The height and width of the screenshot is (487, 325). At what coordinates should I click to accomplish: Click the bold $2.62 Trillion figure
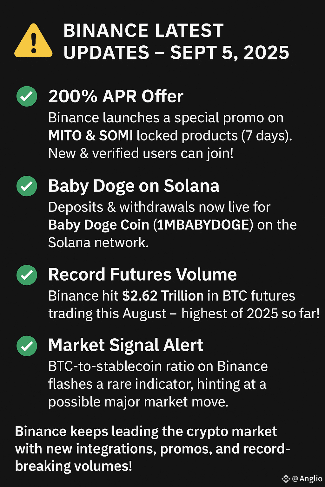(163, 296)
